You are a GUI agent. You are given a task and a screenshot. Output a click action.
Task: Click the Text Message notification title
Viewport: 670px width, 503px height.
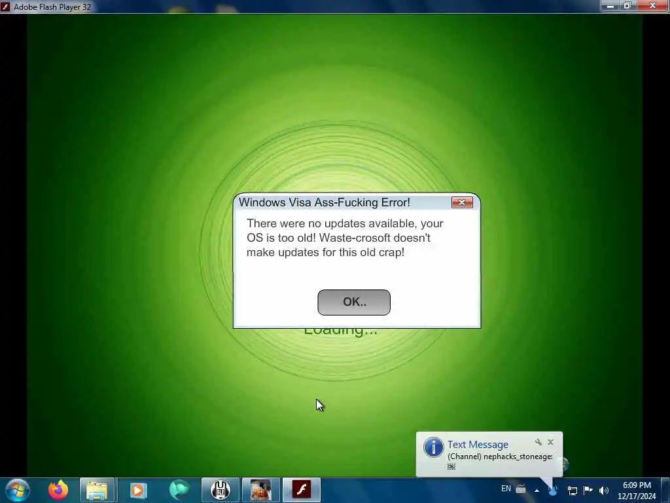pos(478,445)
